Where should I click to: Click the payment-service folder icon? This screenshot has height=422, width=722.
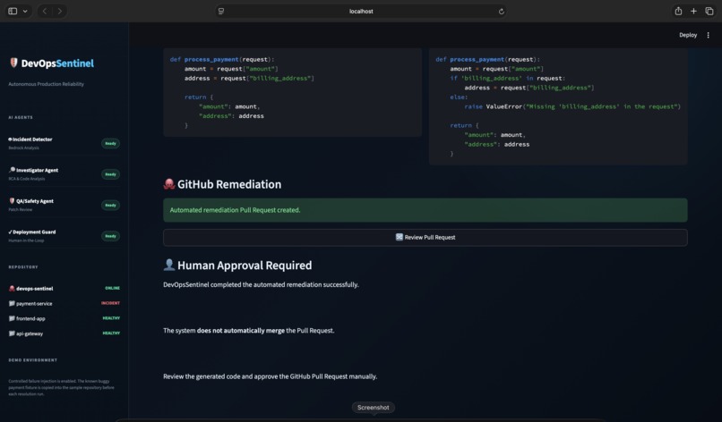pos(12,303)
